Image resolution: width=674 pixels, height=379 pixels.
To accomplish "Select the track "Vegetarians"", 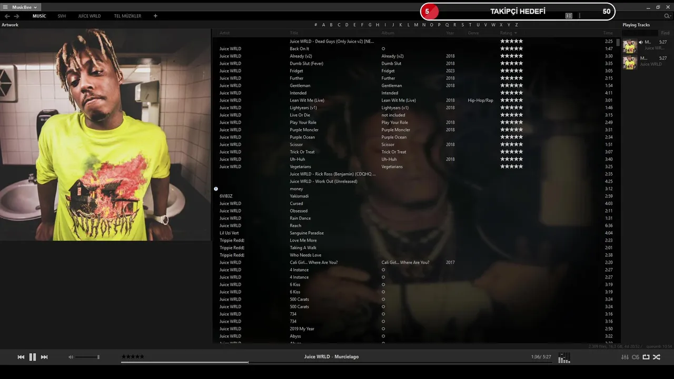I will pos(300,166).
